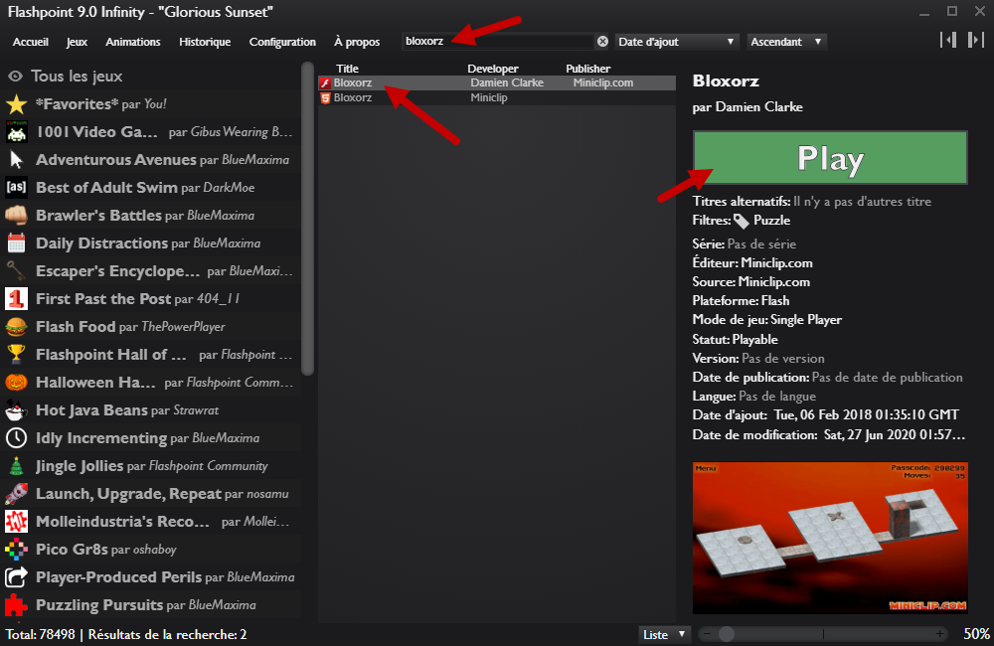Click the playlist sidebar scrollbar
This screenshot has width=994, height=646.
tap(308, 219)
